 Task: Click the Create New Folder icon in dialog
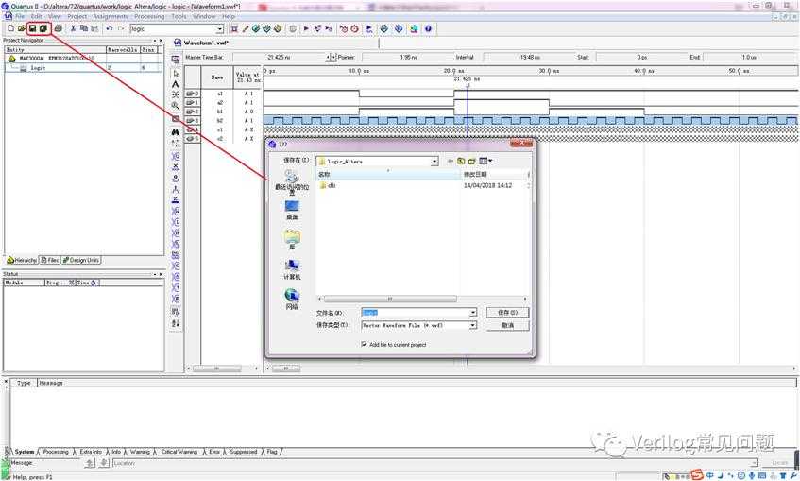click(x=472, y=162)
